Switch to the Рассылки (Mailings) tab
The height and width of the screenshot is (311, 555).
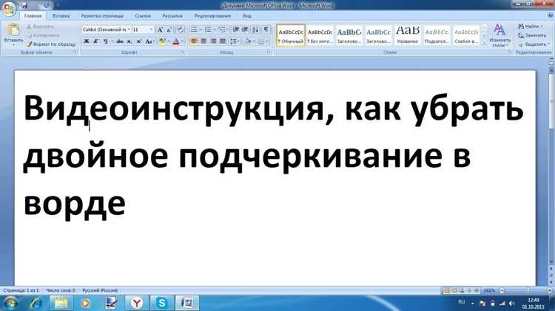(172, 16)
